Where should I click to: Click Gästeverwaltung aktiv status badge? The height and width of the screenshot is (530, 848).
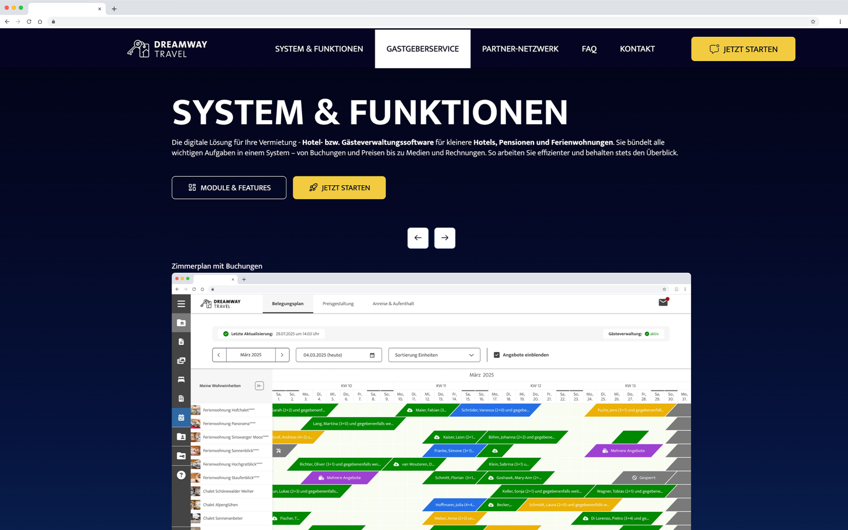tap(633, 334)
